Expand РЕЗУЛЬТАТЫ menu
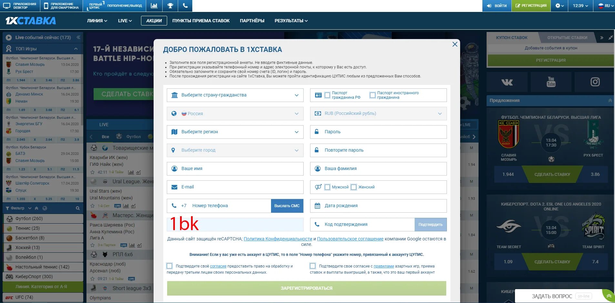Viewport: 615px width, 303px height. point(291,21)
